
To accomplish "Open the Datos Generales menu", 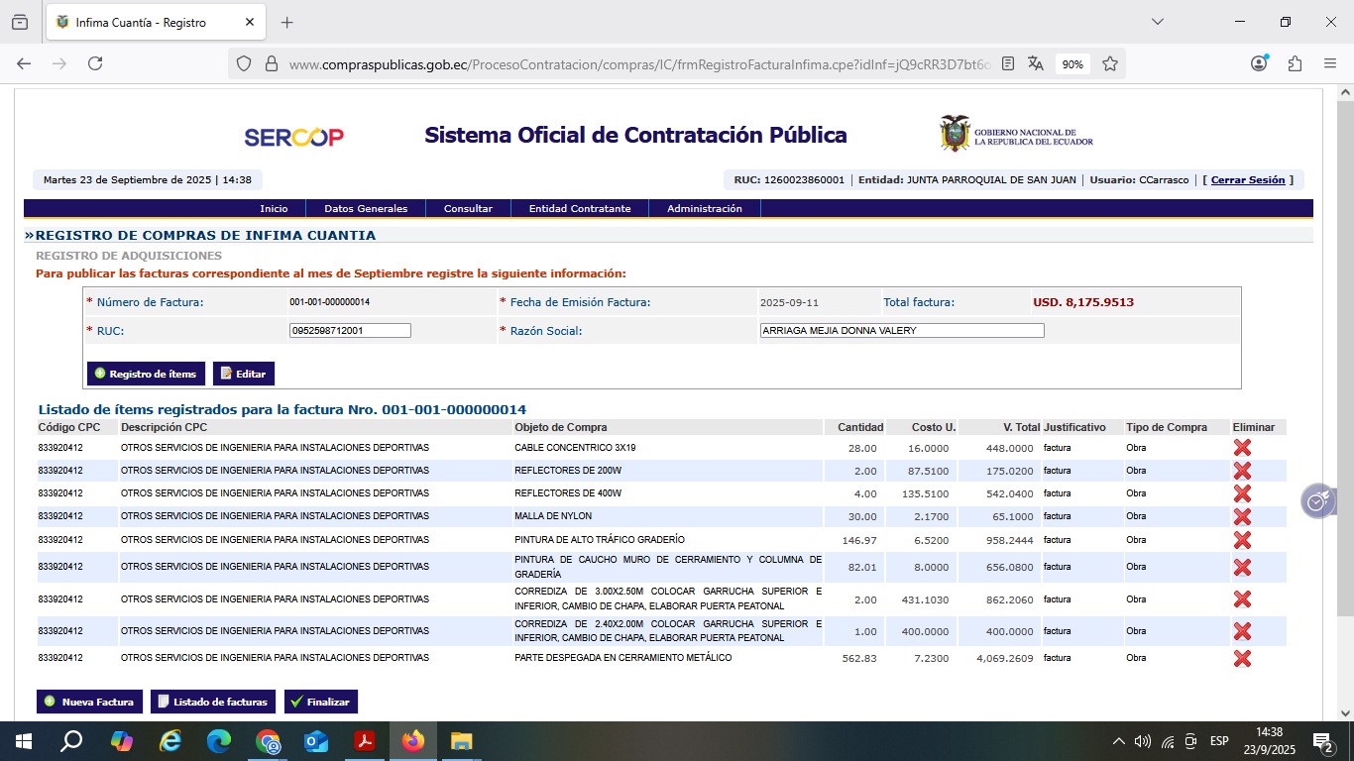I will coord(366,209).
